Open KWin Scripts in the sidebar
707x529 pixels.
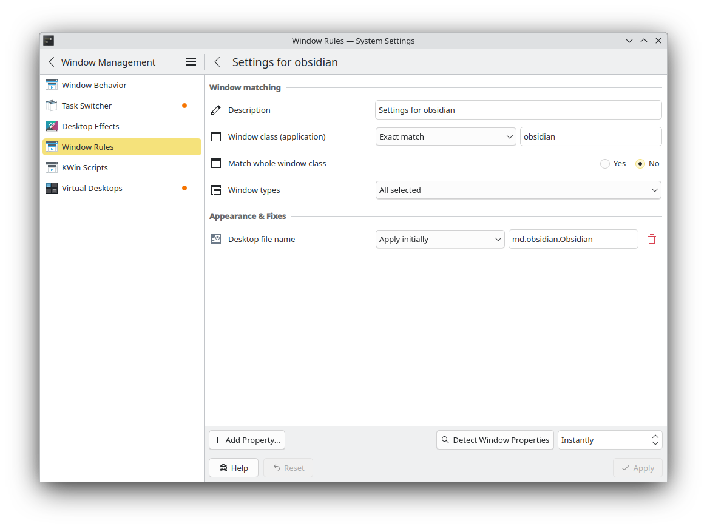(x=85, y=167)
